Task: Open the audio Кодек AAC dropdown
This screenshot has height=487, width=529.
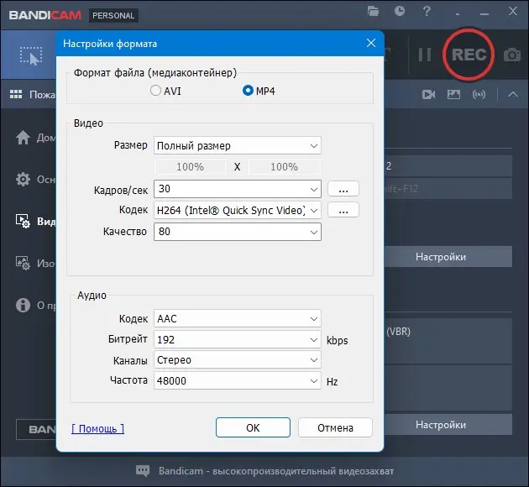Action: 237,319
